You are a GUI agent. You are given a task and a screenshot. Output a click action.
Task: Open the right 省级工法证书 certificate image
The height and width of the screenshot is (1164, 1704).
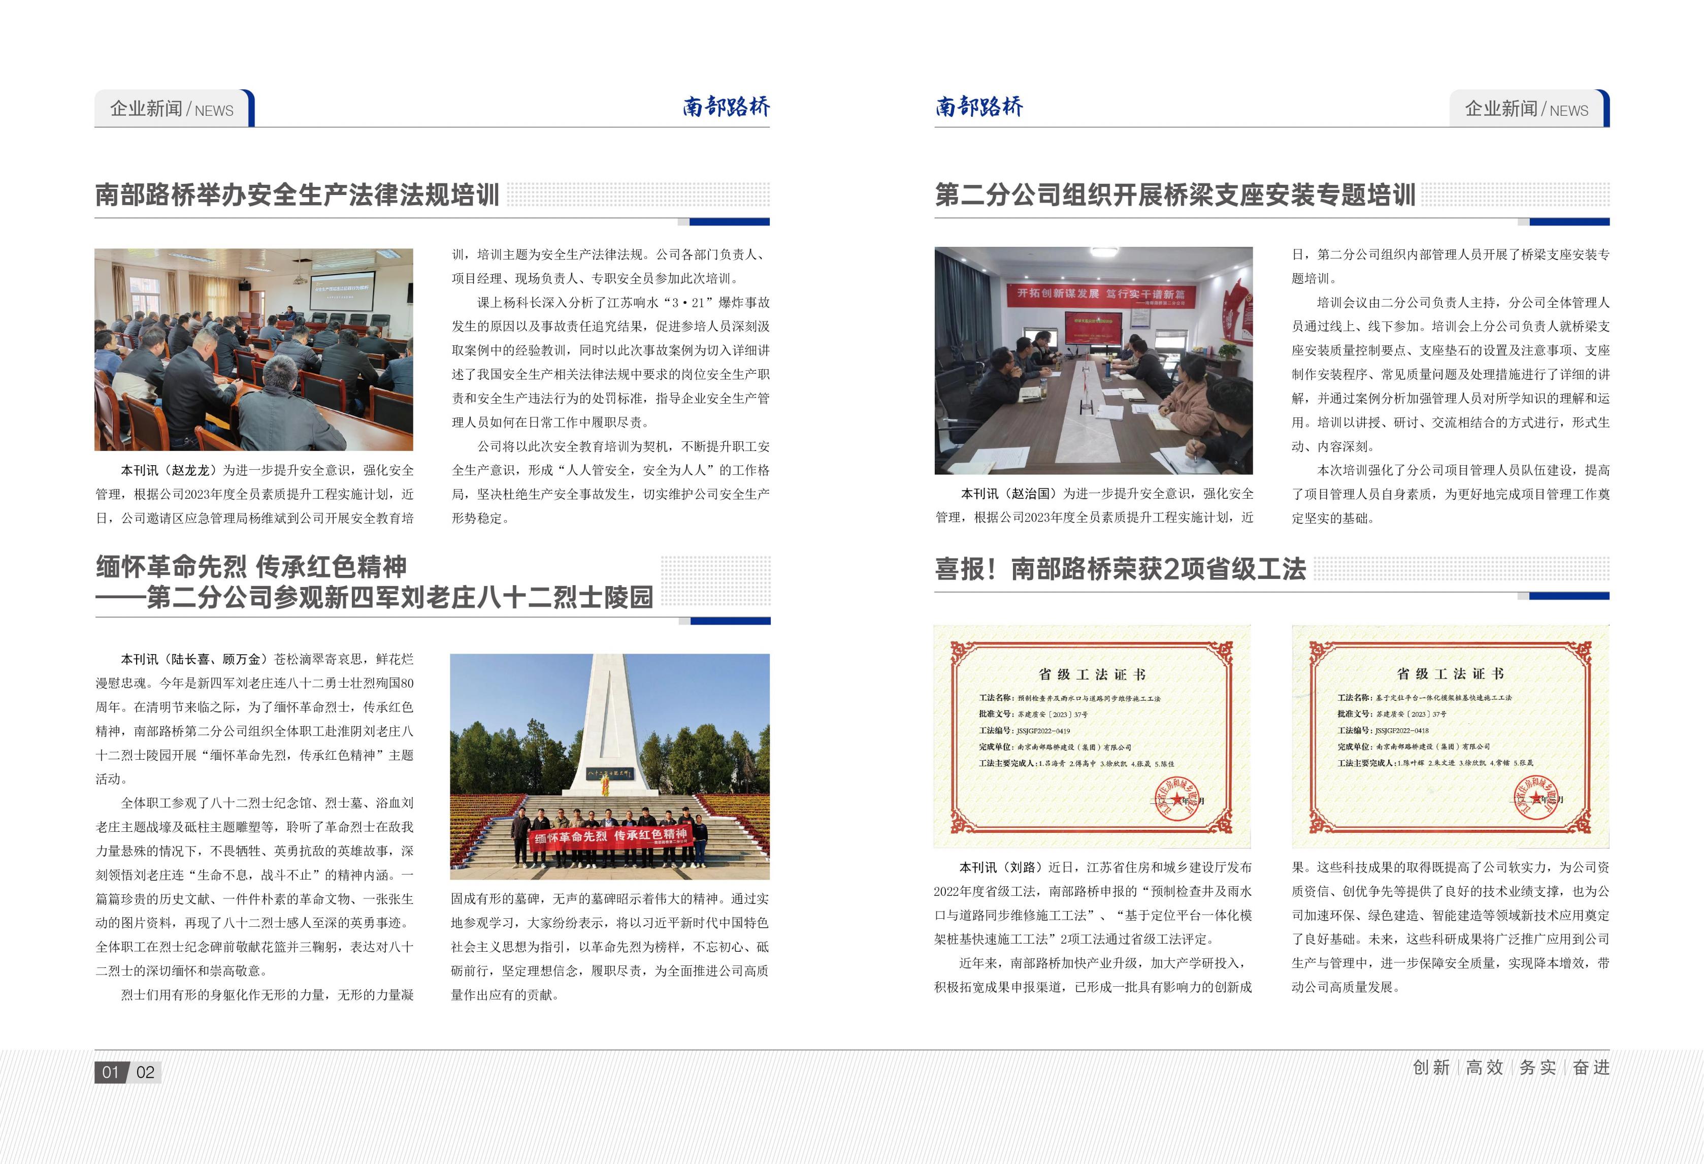tap(1450, 736)
